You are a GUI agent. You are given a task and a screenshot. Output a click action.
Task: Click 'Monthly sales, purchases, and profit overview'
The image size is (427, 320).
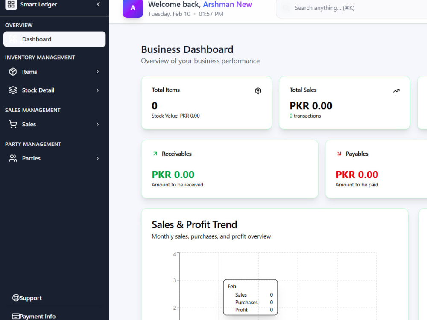[211, 236]
